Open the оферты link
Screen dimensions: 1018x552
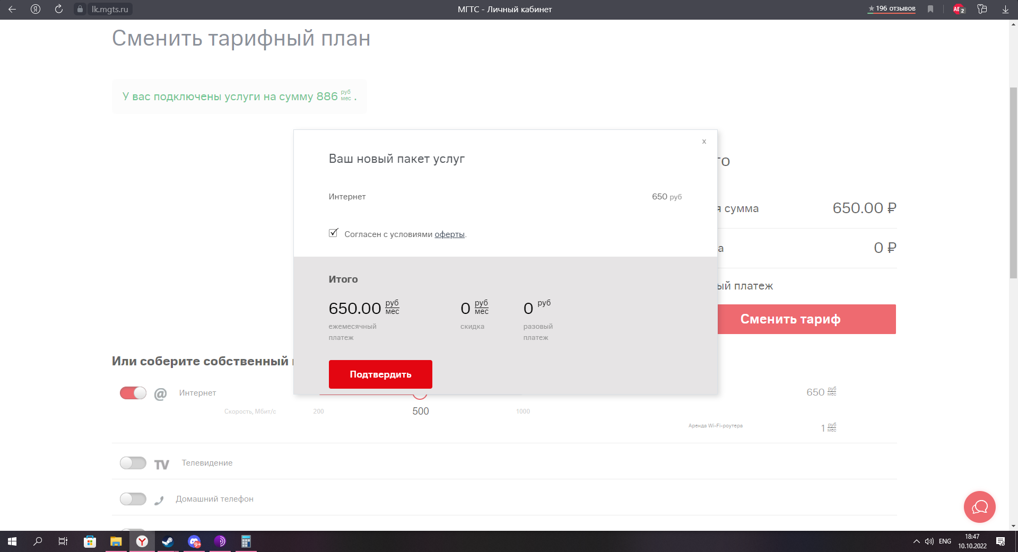pos(449,234)
